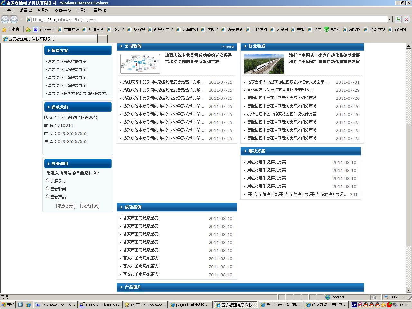Go back with the browser Back arrow
The image size is (412, 309).
pos(5,19)
